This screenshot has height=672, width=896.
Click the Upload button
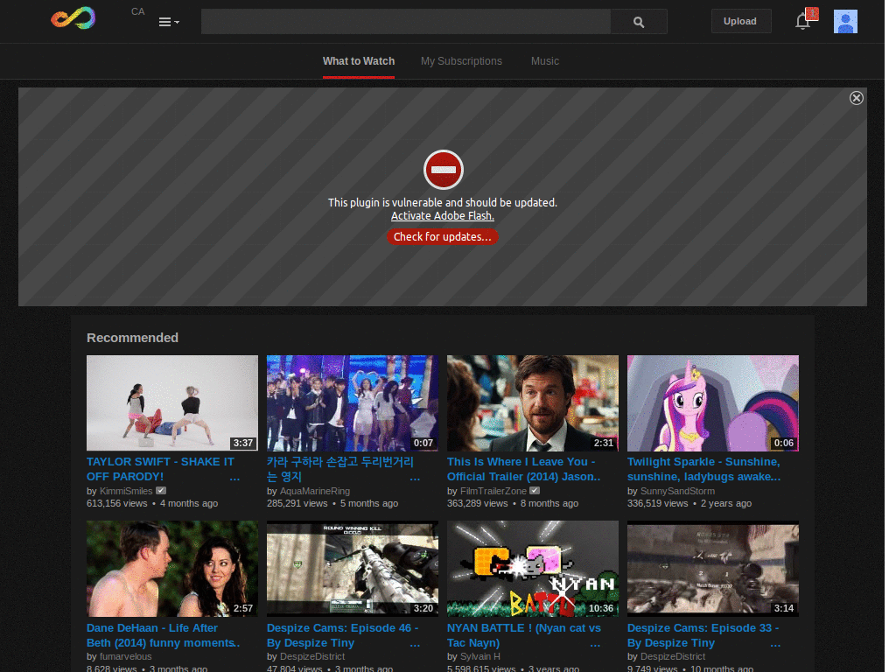tap(740, 21)
